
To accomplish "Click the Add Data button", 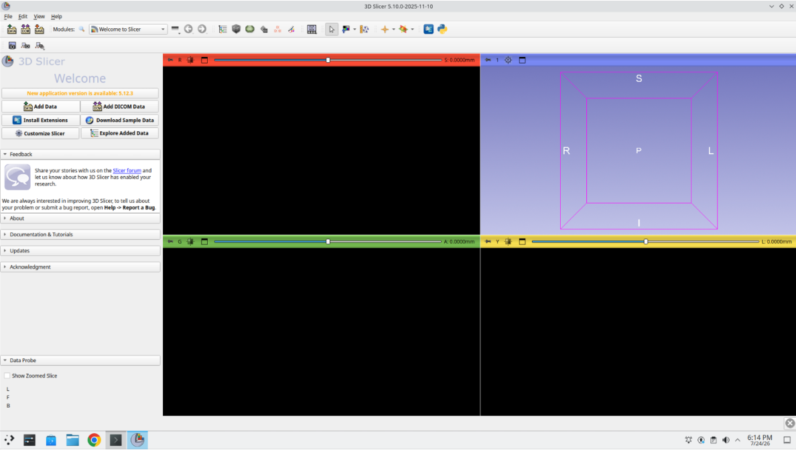I will (x=41, y=106).
